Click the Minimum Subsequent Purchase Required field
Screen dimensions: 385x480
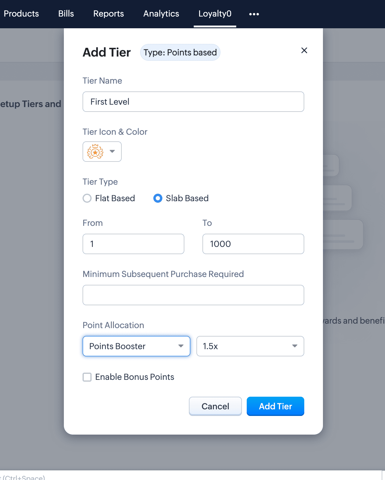click(193, 295)
